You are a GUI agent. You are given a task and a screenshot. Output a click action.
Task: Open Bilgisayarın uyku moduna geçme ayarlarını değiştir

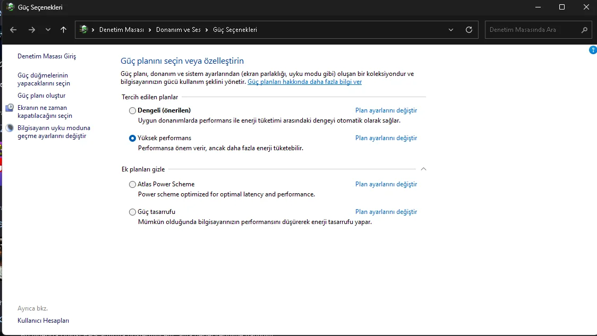(x=54, y=132)
